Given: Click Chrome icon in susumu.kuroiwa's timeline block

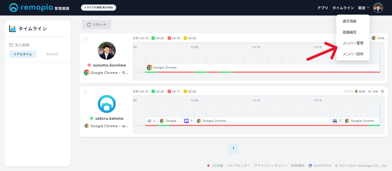Looking at the screenshot, I should (149, 68).
